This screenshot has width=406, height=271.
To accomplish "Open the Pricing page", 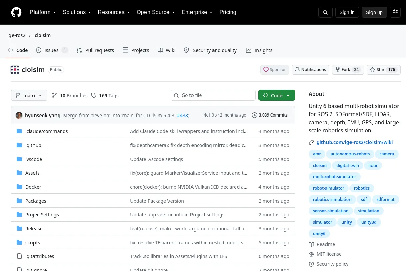I will pos(228,12).
